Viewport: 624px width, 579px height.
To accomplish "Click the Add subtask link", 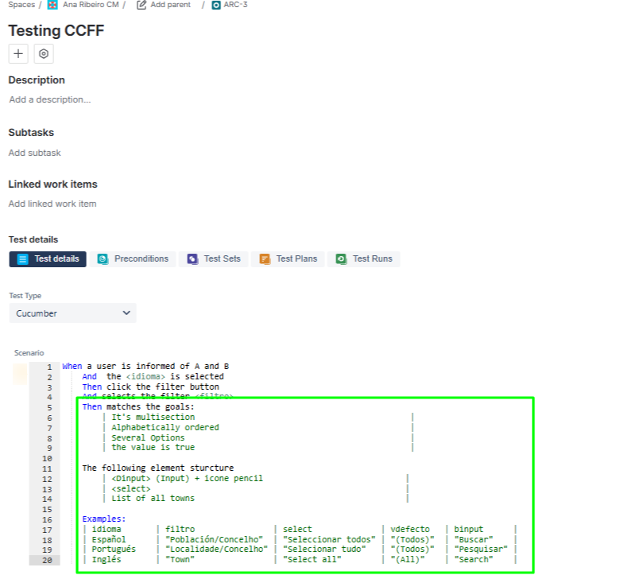I will [x=35, y=153].
